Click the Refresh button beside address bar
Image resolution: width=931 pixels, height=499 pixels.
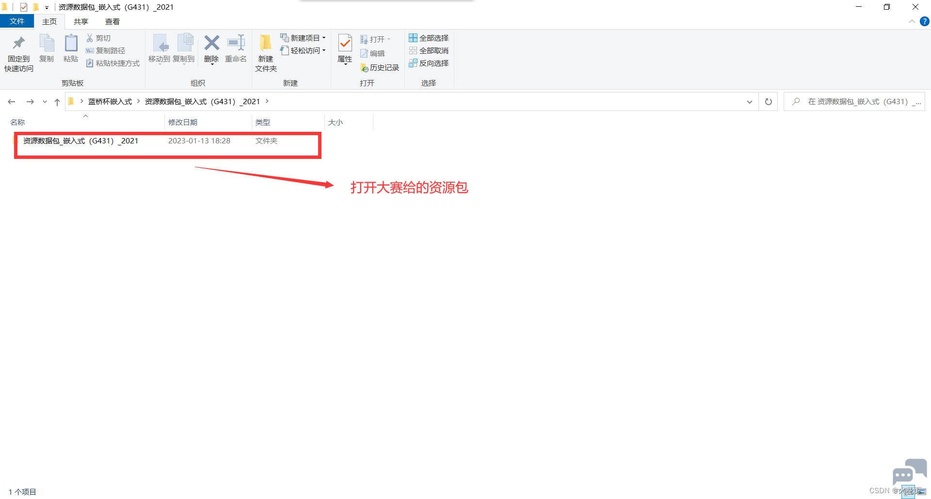pos(769,102)
